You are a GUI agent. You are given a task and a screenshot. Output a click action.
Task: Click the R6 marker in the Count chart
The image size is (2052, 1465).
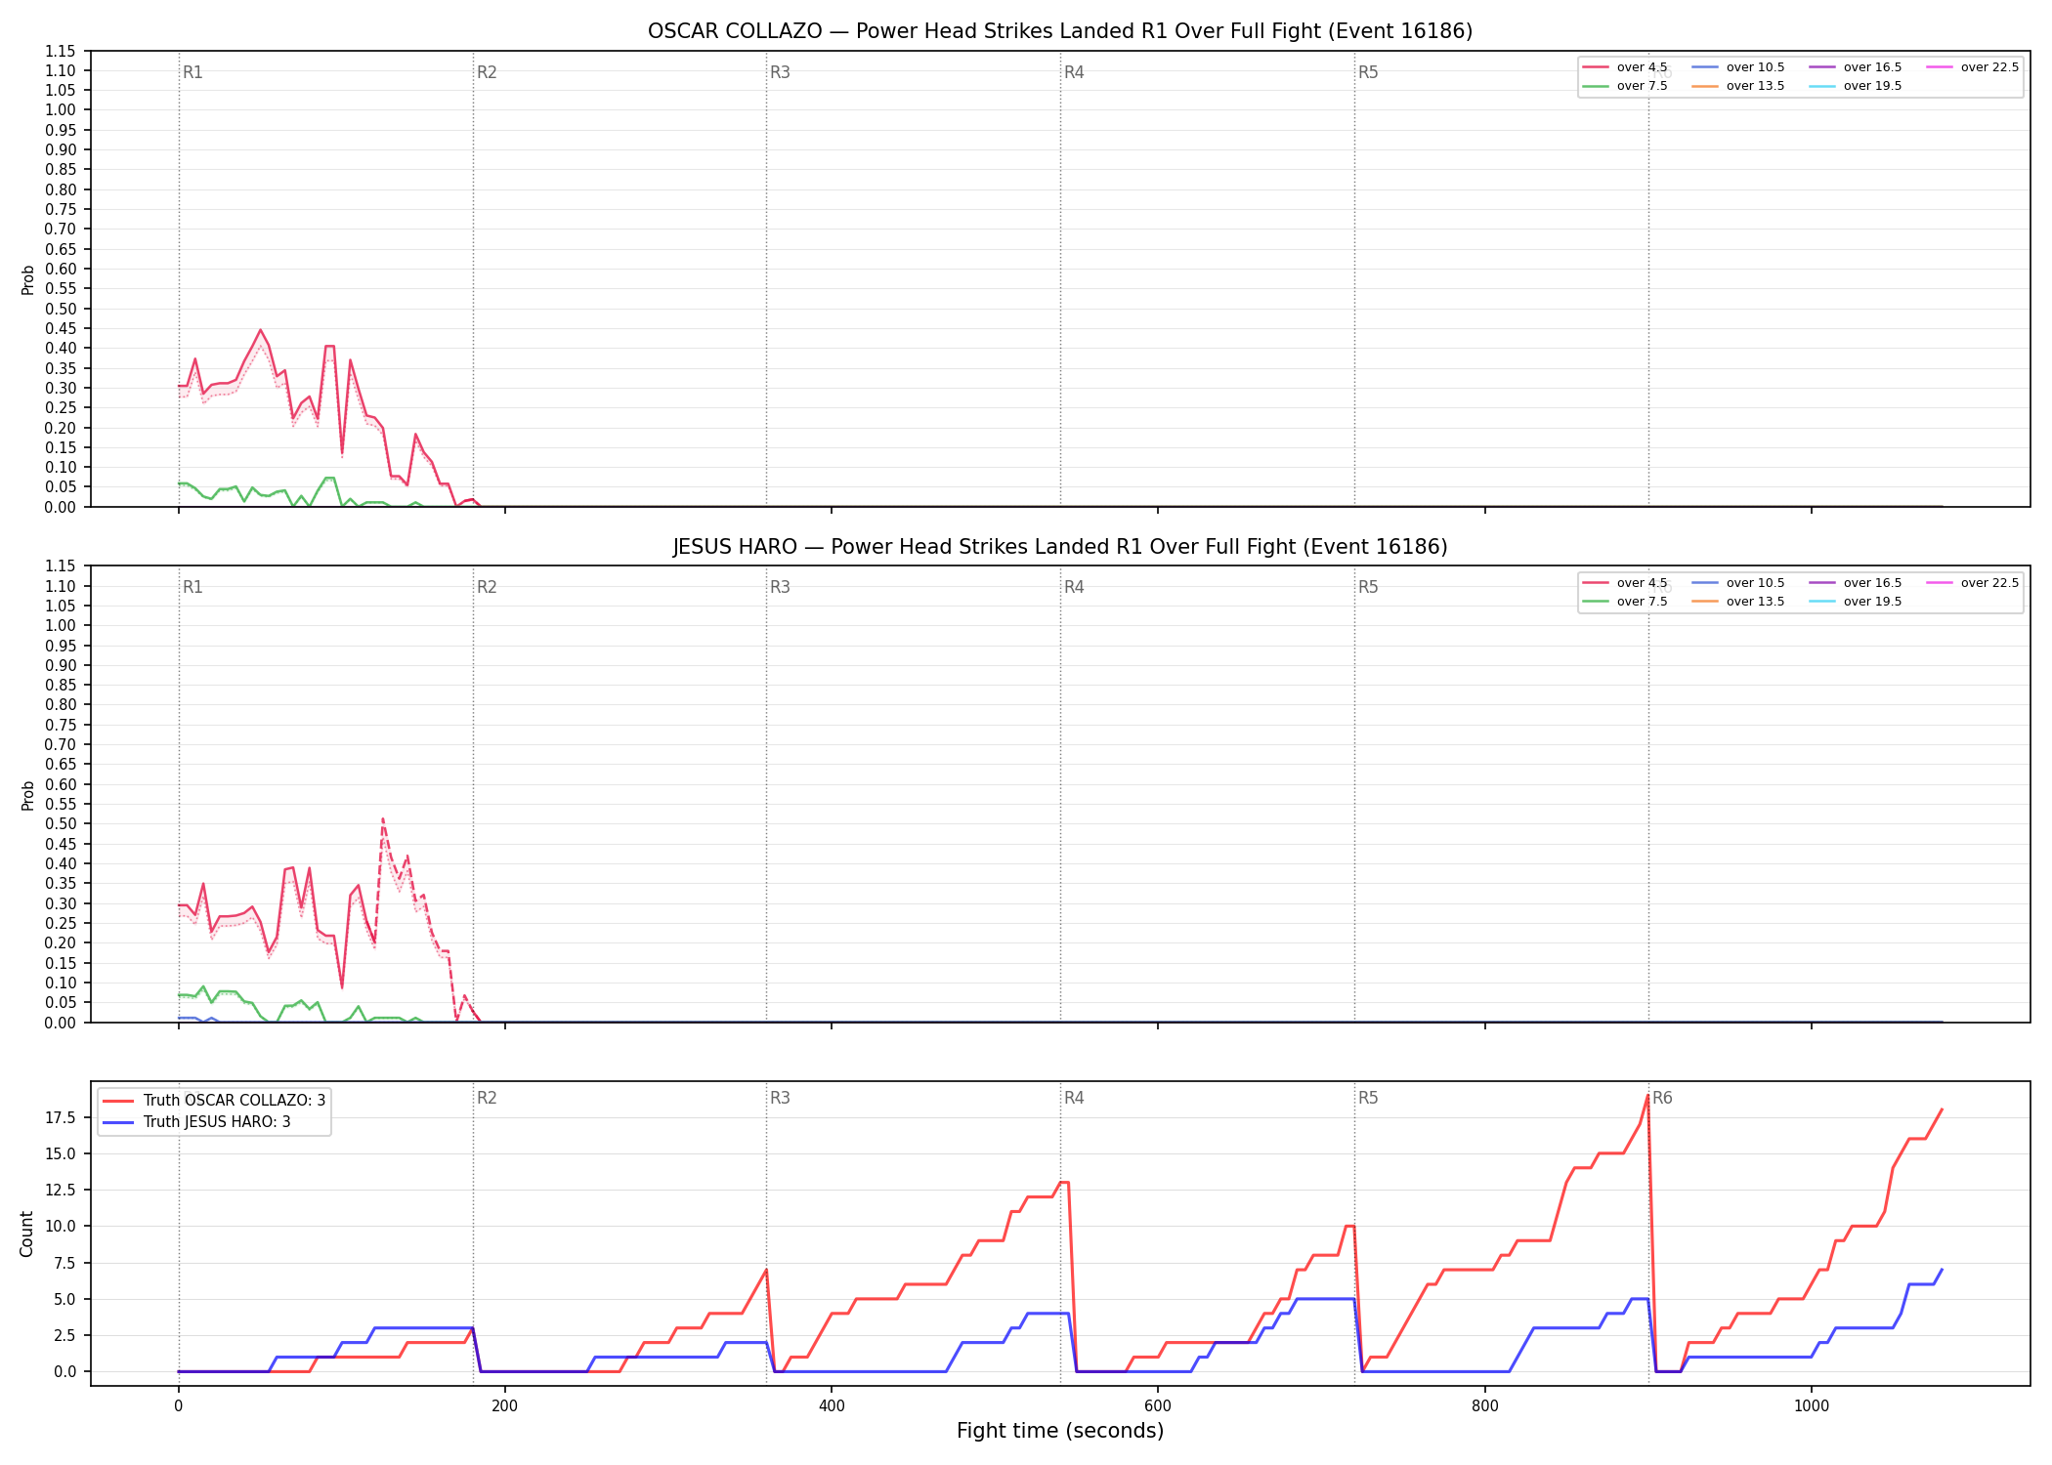1662,1098
